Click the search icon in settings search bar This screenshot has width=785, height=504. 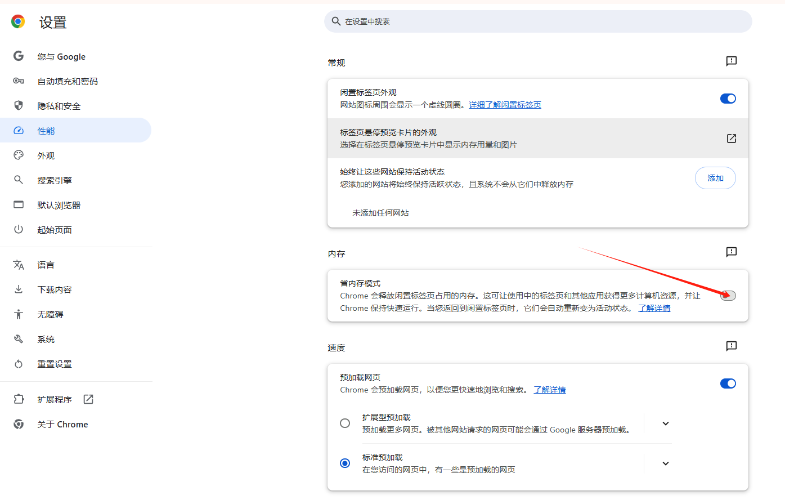pyautogui.click(x=336, y=21)
